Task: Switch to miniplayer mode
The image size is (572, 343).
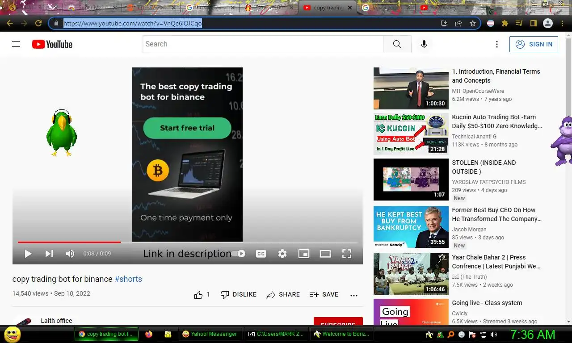Action: pos(304,254)
